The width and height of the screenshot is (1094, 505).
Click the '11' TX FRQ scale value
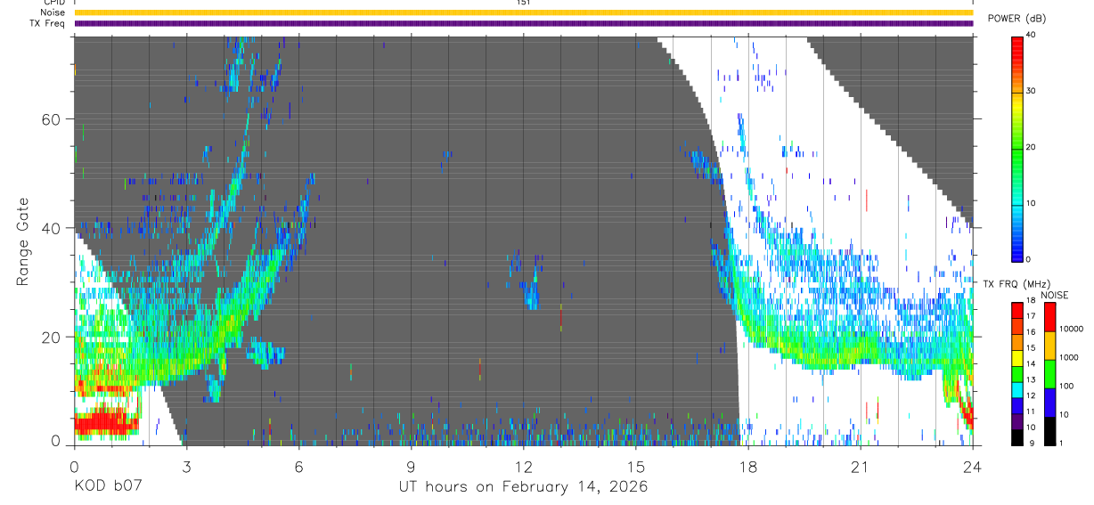point(1031,411)
